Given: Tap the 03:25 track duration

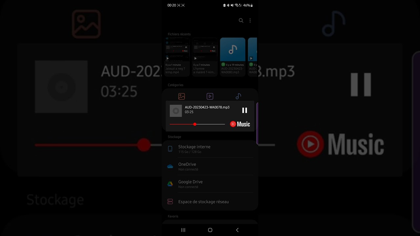Looking at the screenshot, I should click(x=189, y=112).
